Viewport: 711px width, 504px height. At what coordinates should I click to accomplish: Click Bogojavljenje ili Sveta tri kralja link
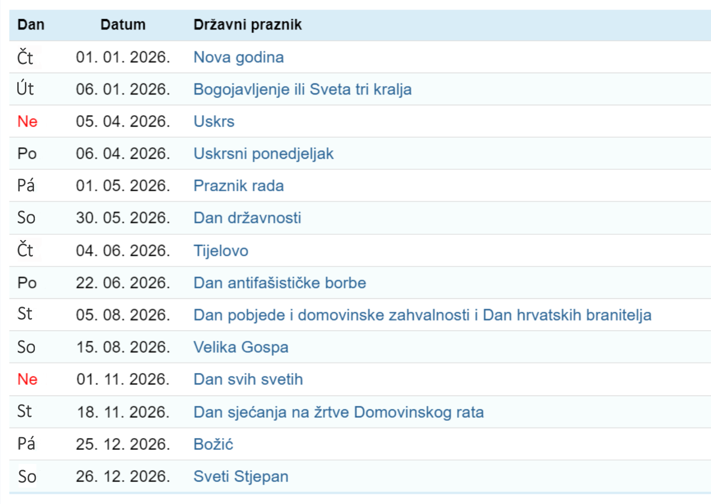click(302, 89)
